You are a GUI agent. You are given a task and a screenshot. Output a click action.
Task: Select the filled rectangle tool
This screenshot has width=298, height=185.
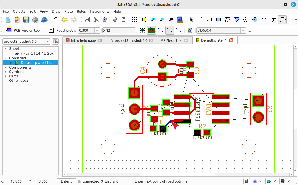tap(218, 20)
